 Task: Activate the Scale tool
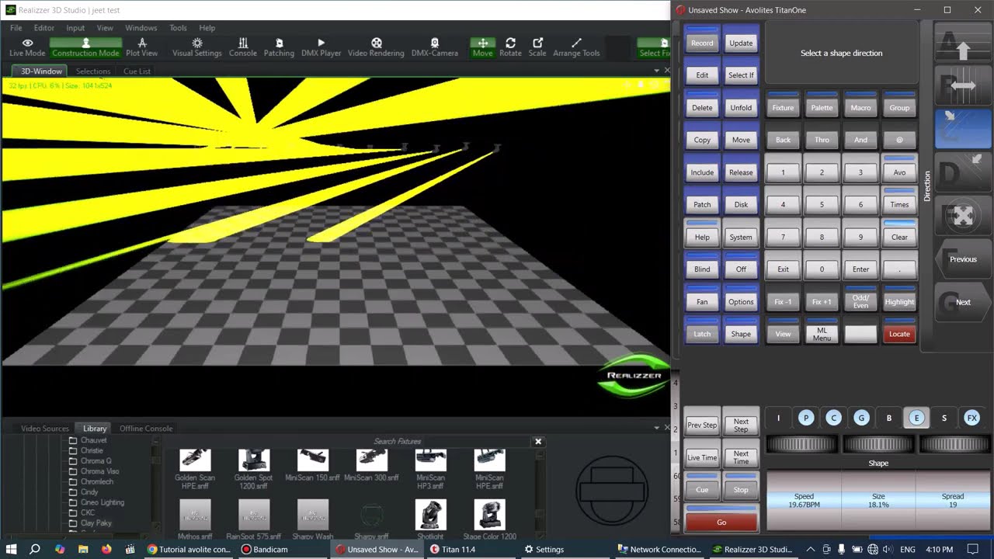[x=537, y=47]
